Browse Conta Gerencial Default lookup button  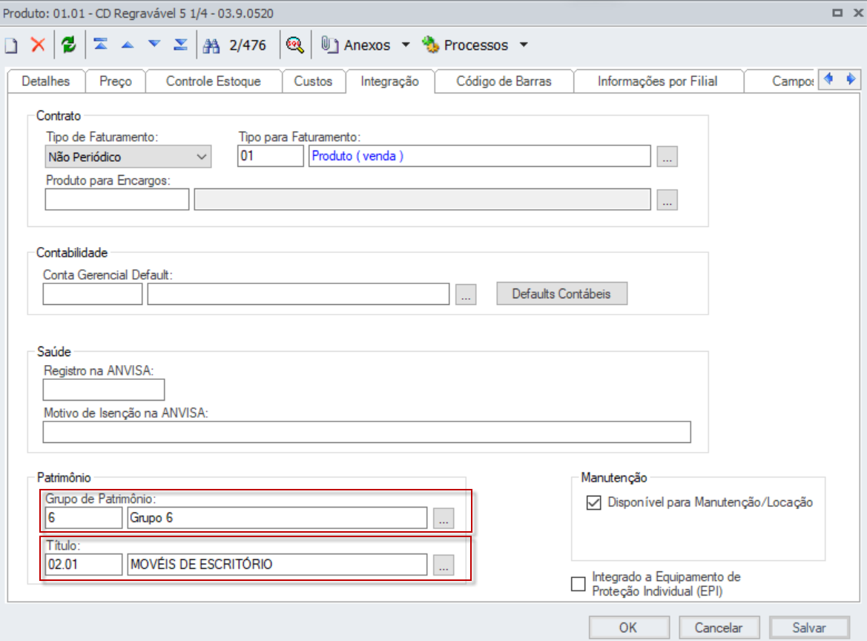466,295
